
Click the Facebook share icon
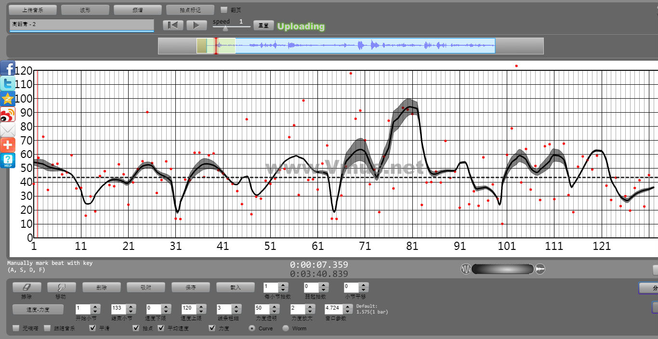[x=8, y=68]
